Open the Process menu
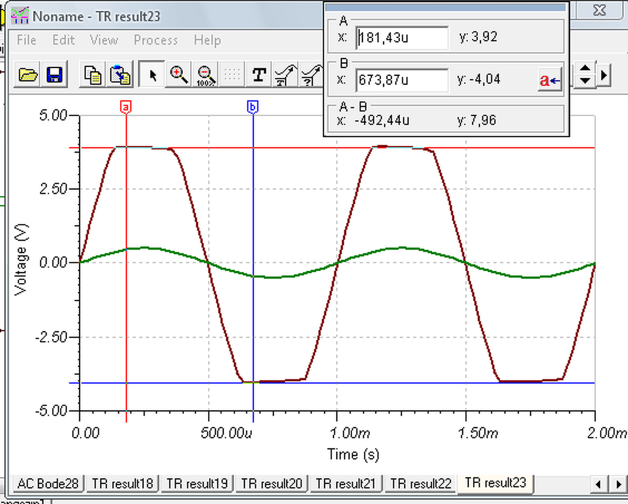Screen dimensions: 628x504 click(x=155, y=40)
